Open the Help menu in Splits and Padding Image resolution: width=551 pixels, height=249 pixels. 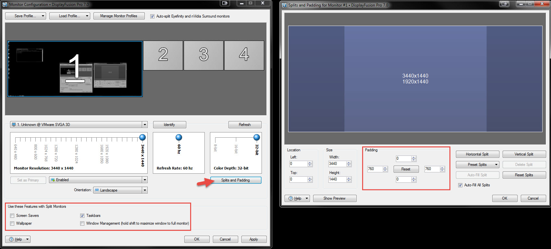point(297,198)
